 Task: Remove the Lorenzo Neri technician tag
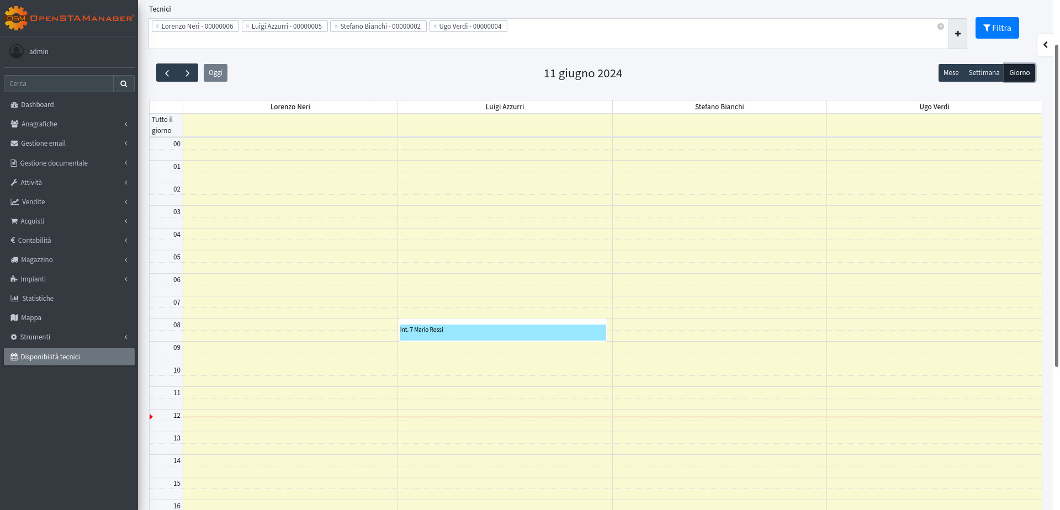tap(157, 26)
